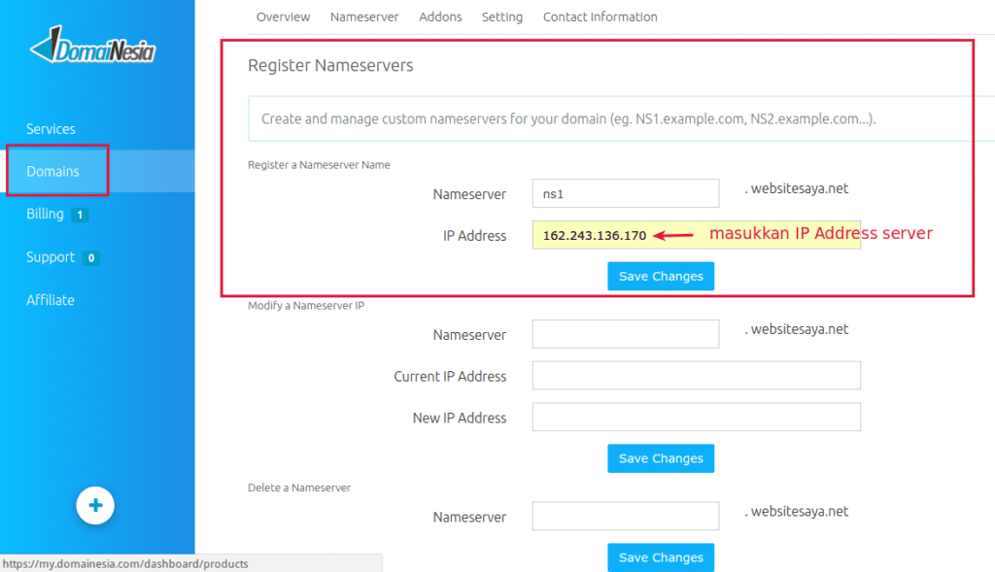The height and width of the screenshot is (572, 995).
Task: Open the Overview tab
Action: (283, 17)
